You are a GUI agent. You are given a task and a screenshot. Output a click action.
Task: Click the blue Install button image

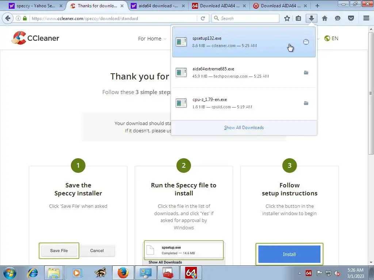(x=289, y=254)
